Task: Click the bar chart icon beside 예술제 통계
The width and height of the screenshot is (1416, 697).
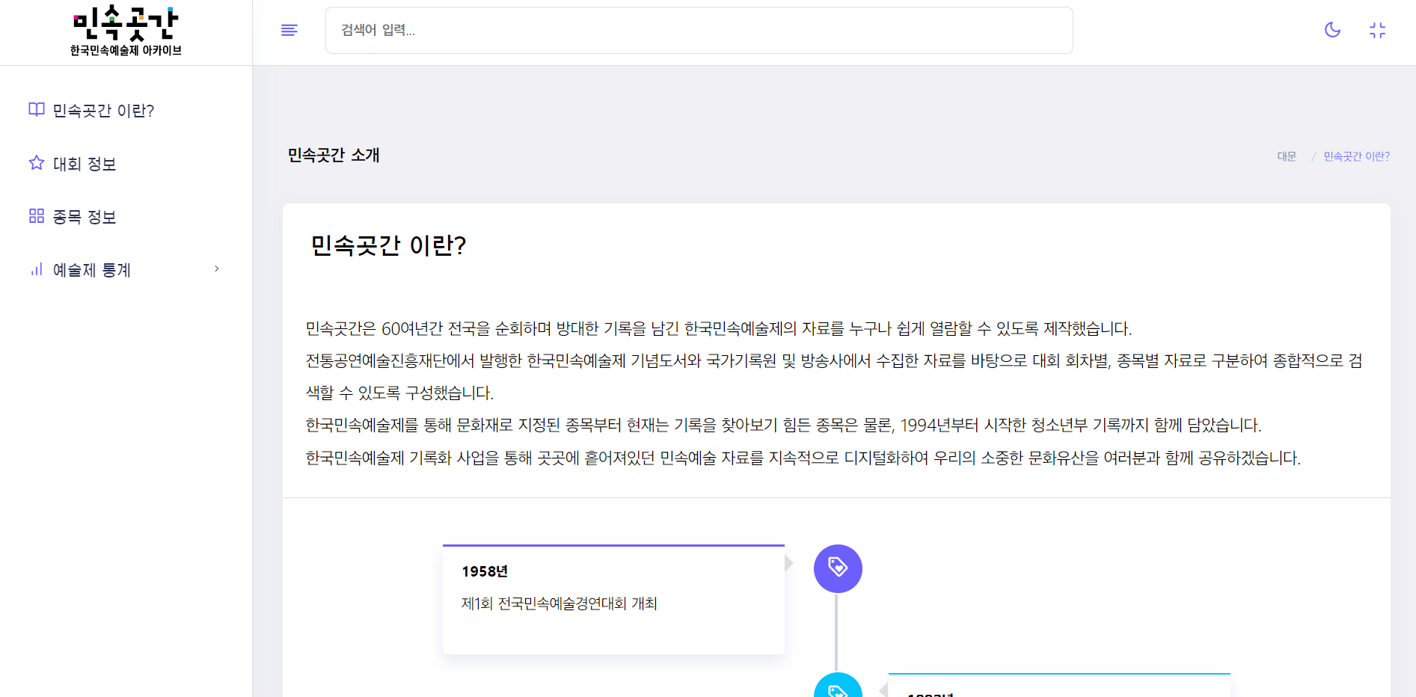Action: [x=36, y=269]
